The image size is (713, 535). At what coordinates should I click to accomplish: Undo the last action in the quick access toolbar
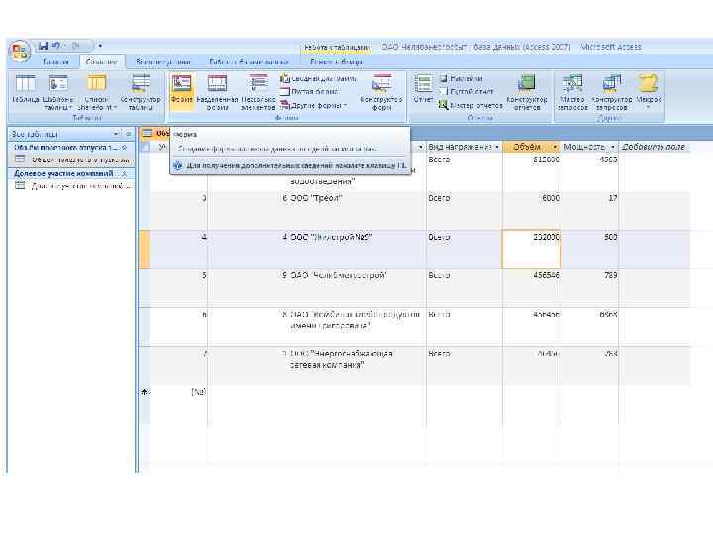55,46
